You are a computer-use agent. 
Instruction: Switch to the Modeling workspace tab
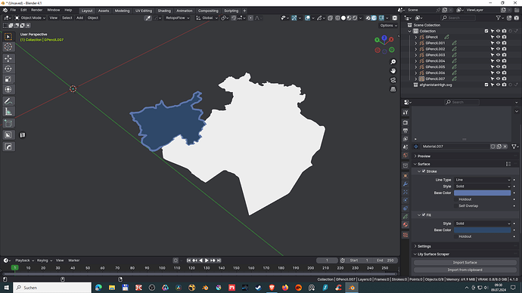tap(122, 11)
